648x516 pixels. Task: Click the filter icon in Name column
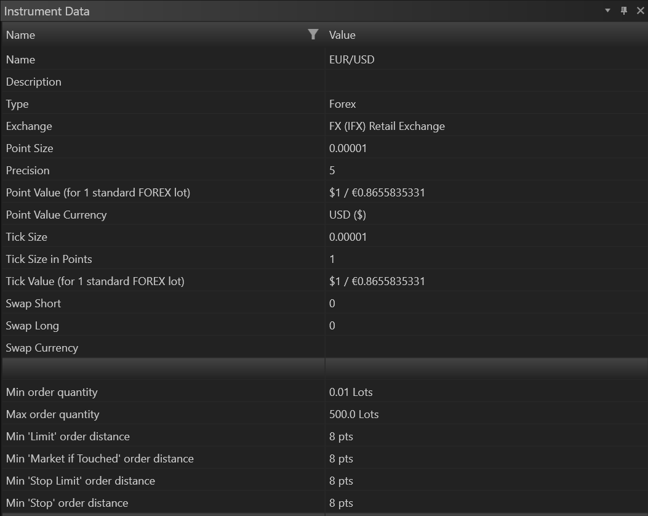point(313,34)
